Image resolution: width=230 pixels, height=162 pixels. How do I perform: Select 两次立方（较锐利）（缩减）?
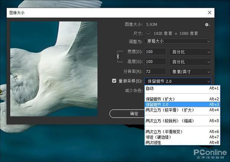[x=182, y=121]
